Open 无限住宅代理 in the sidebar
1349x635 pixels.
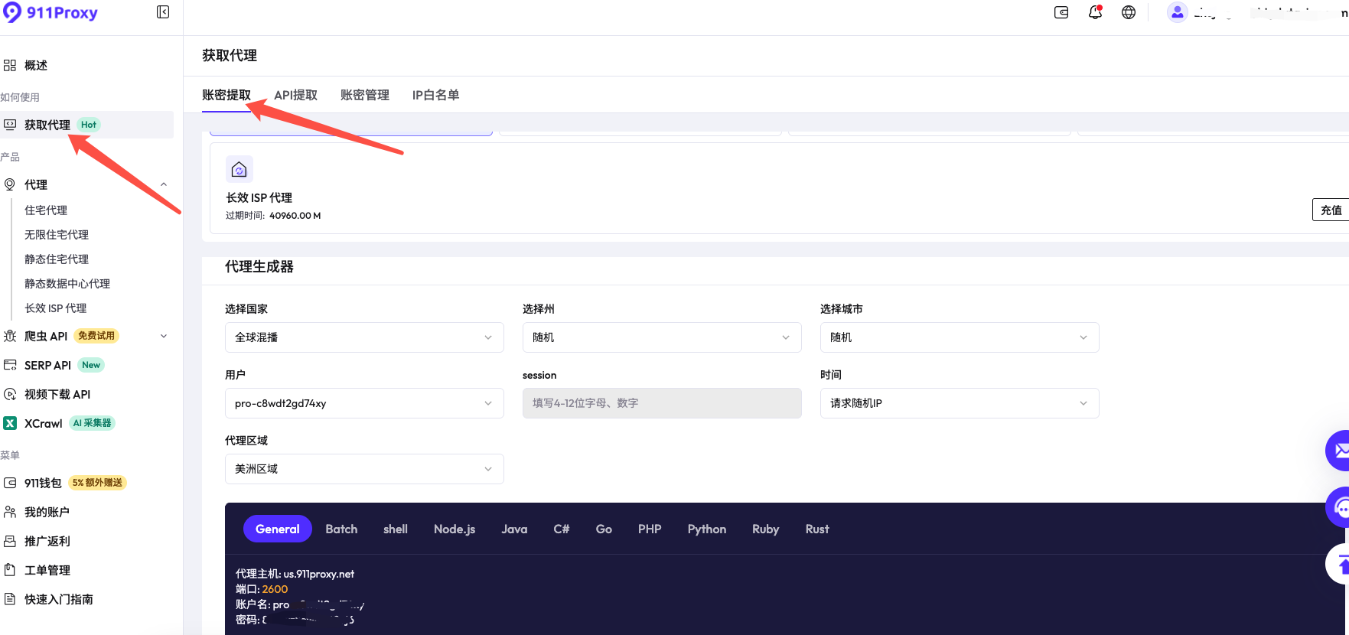(x=57, y=234)
